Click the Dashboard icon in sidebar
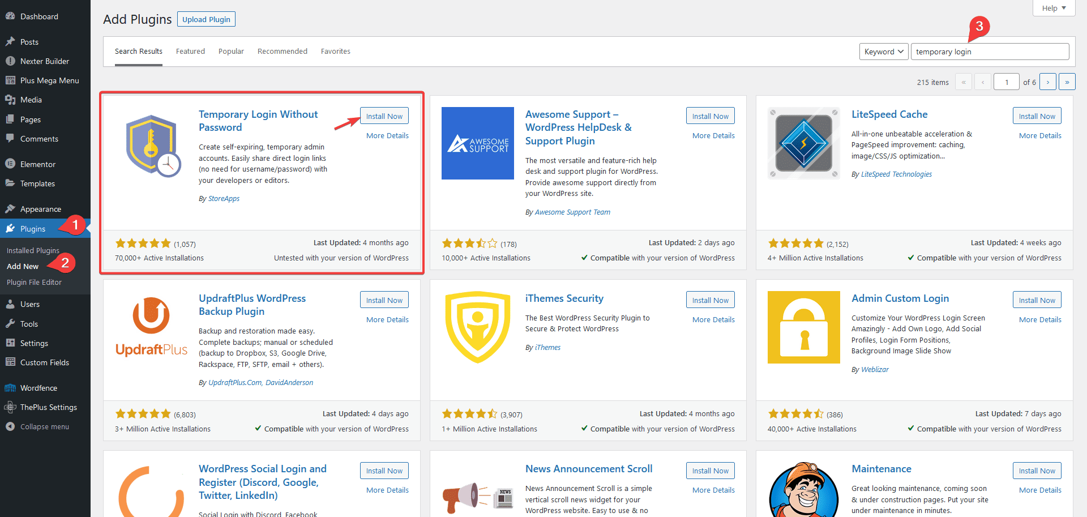Screen dimensions: 1087x517 (10, 16)
